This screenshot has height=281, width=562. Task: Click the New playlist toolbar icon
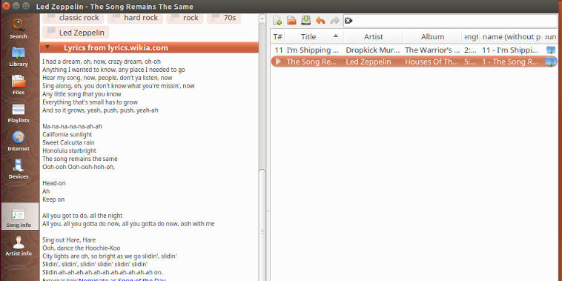tap(277, 21)
